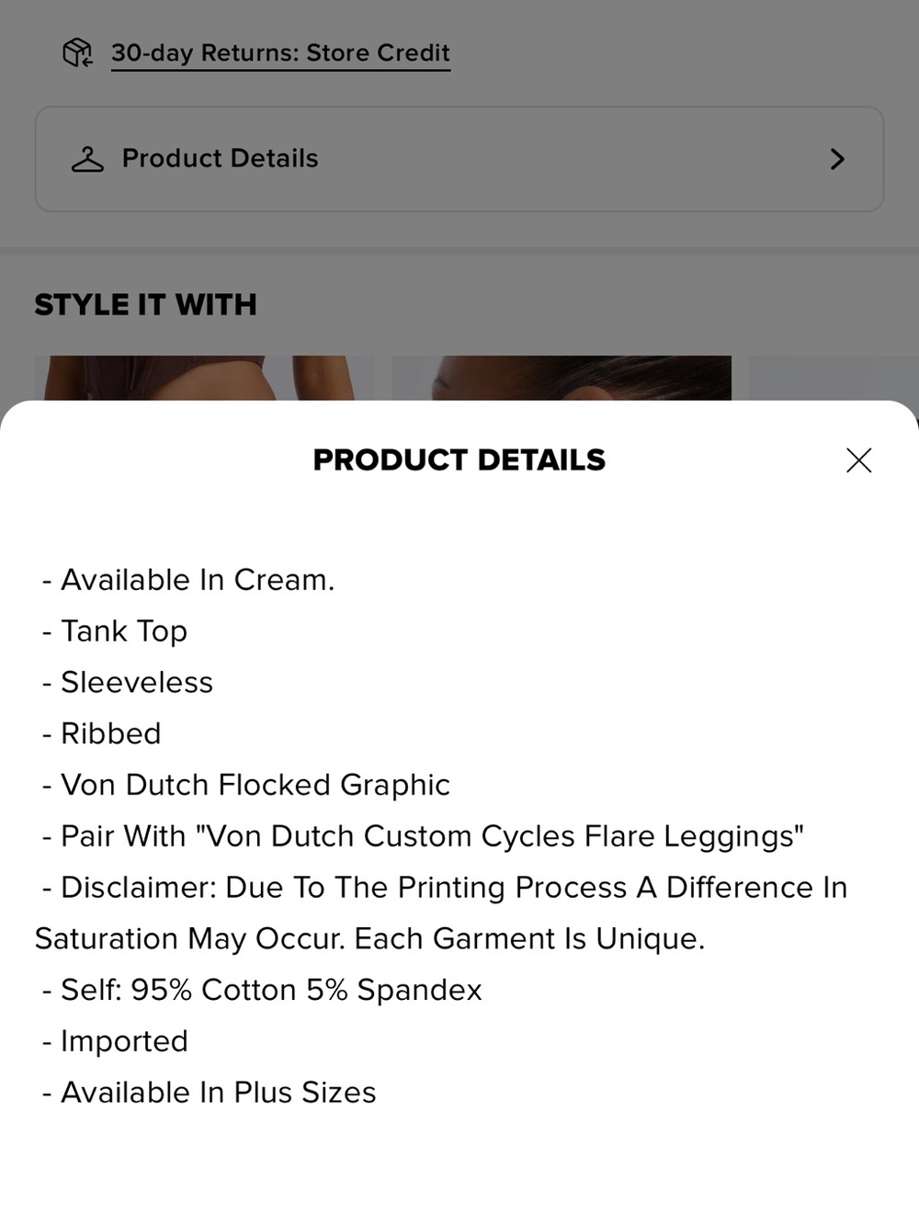This screenshot has width=919, height=1225.
Task: Click the Available In Cream line
Action: click(188, 580)
